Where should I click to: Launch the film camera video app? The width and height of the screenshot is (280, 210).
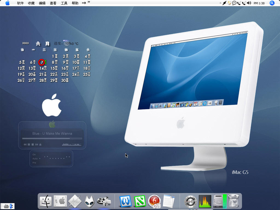tap(104, 201)
